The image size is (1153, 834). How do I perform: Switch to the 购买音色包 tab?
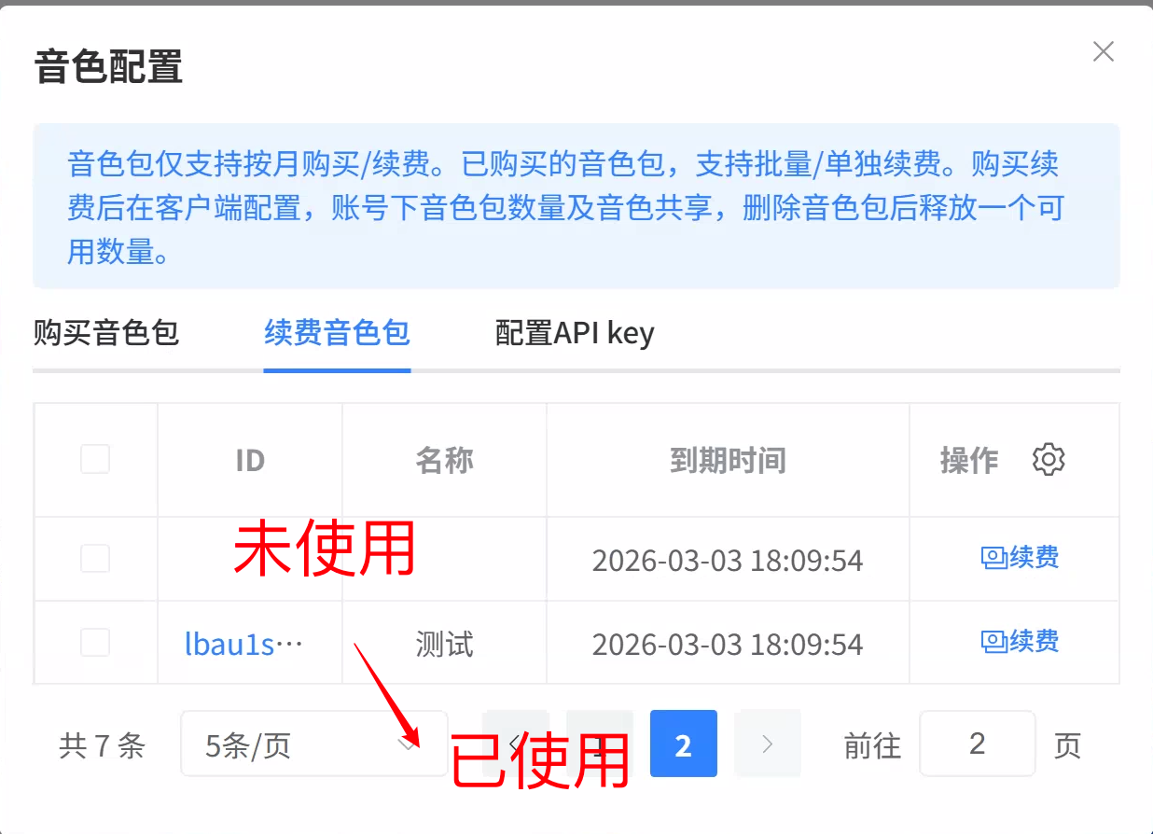tap(105, 333)
